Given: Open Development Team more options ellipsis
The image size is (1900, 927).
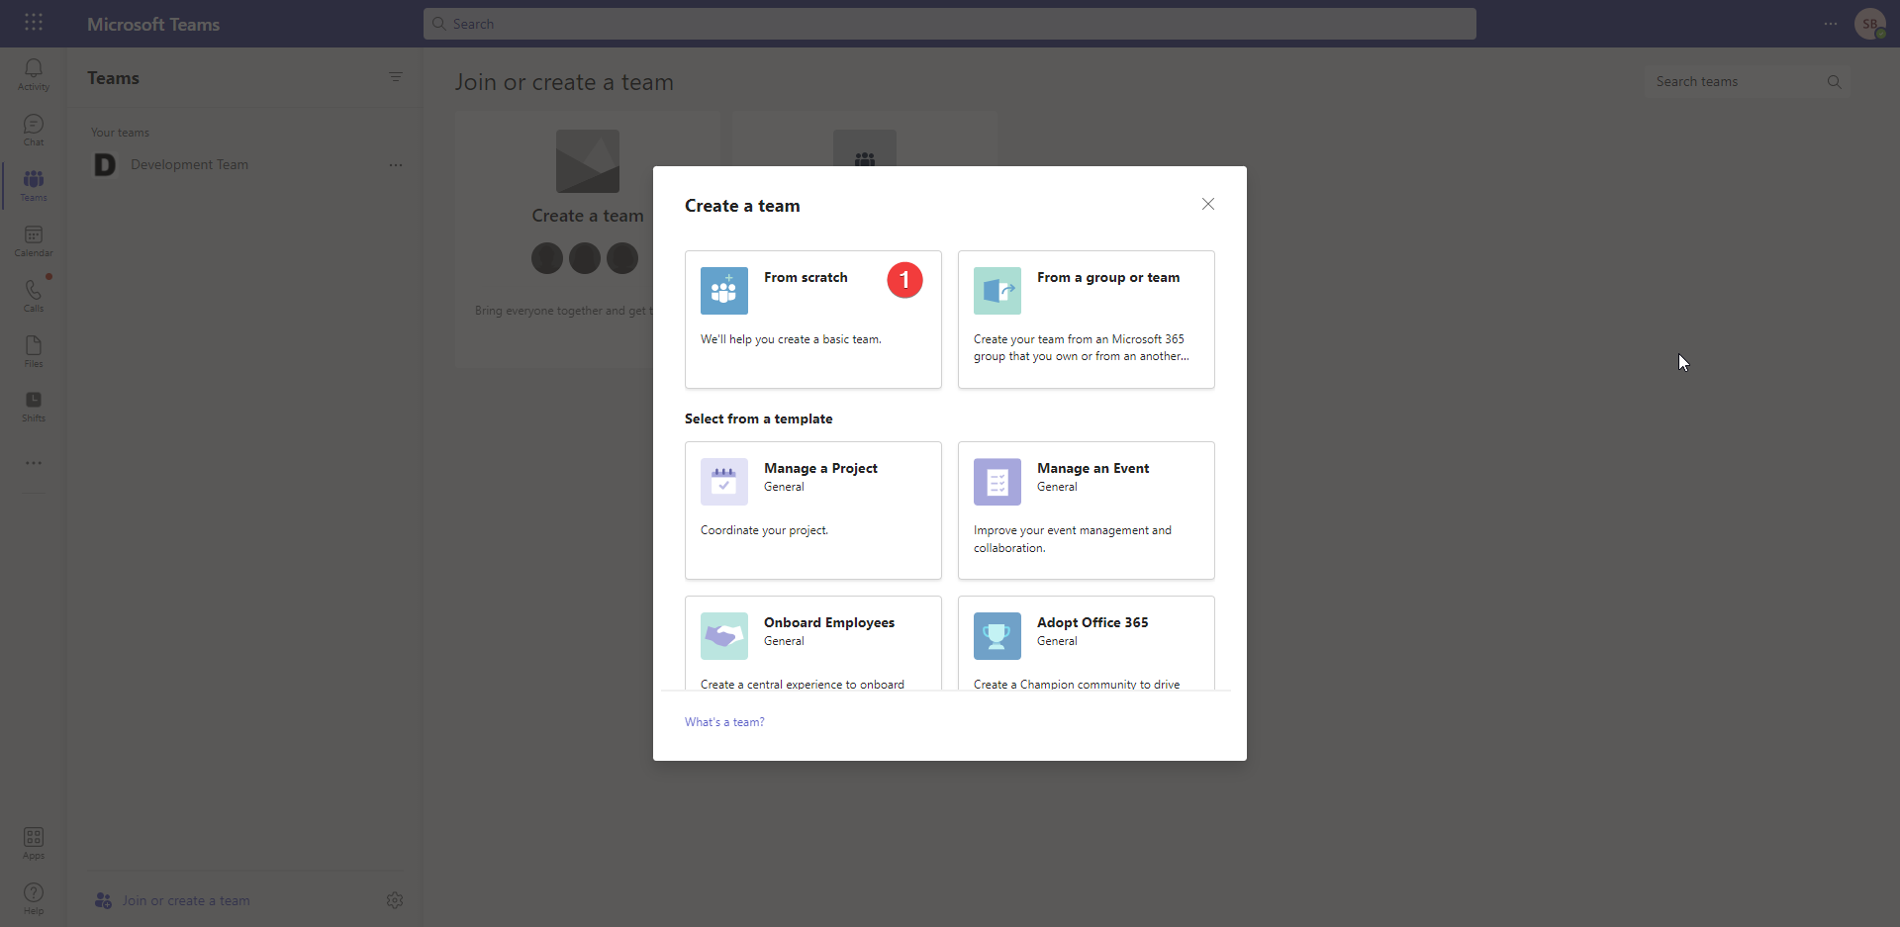Looking at the screenshot, I should pos(396,165).
